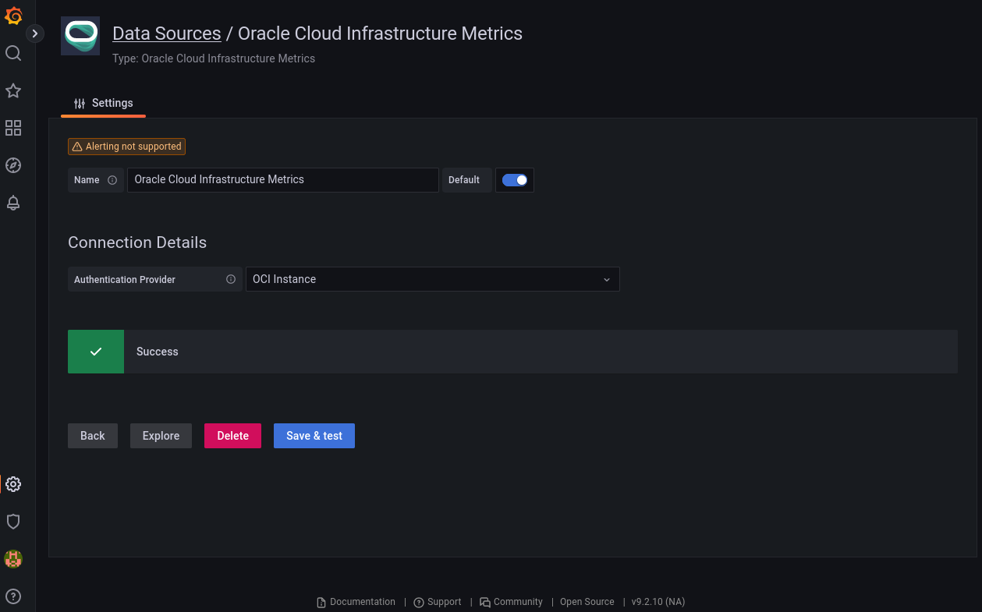Open the Authentication Provider dropdown
Image resolution: width=982 pixels, height=612 pixels.
pos(432,279)
